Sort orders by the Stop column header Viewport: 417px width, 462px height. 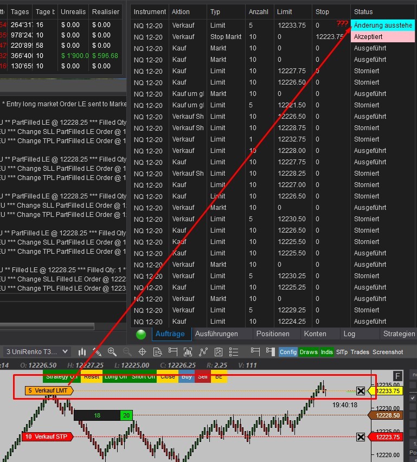[331, 12]
